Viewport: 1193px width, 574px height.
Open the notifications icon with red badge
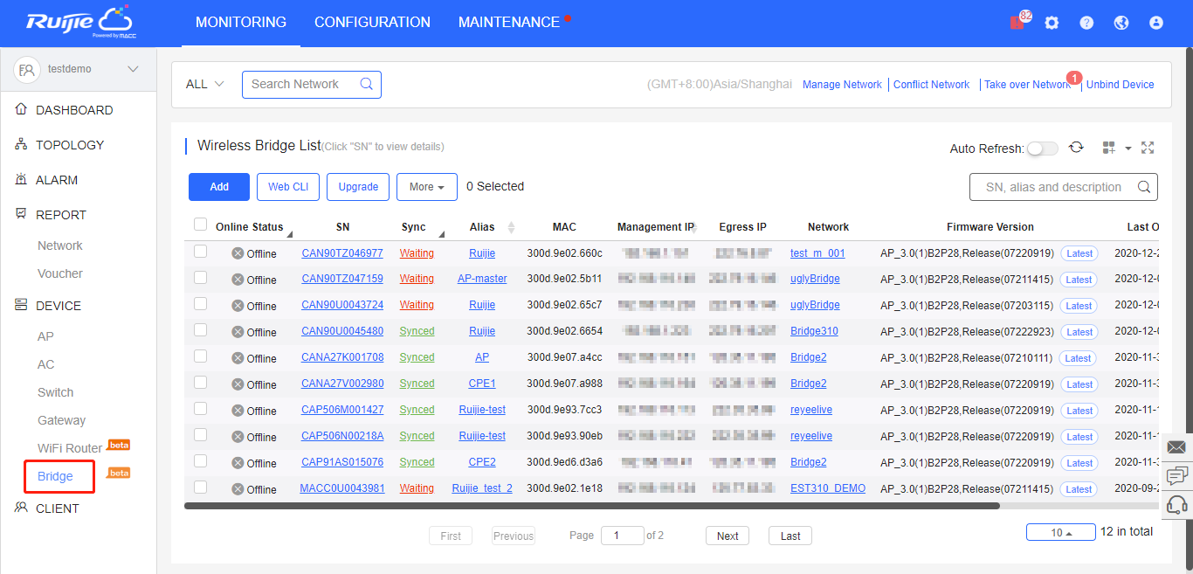[1017, 23]
